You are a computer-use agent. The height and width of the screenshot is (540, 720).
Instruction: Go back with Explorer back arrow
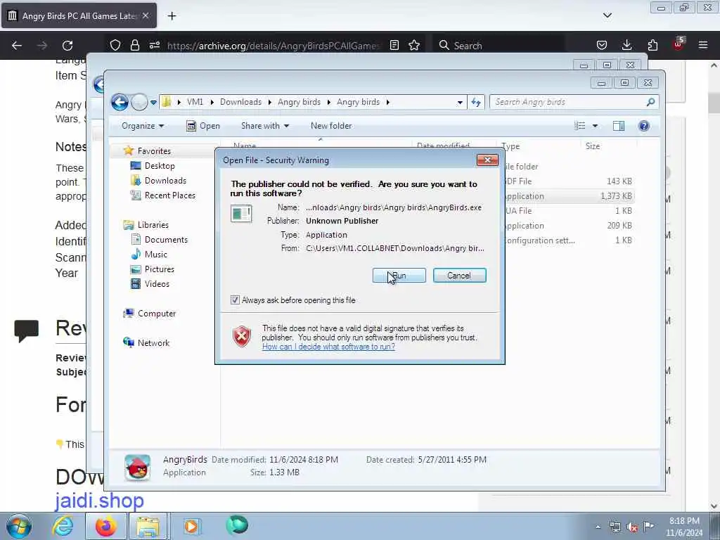click(120, 102)
